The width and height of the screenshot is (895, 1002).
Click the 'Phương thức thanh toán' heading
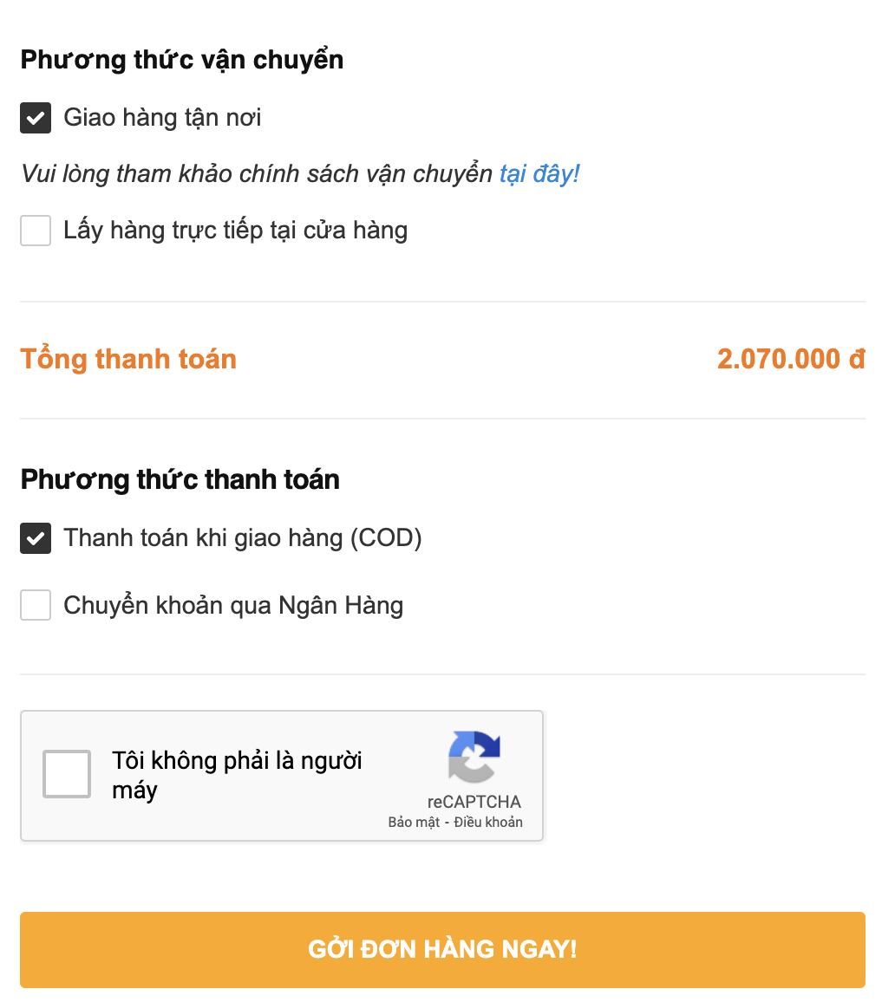point(180,480)
